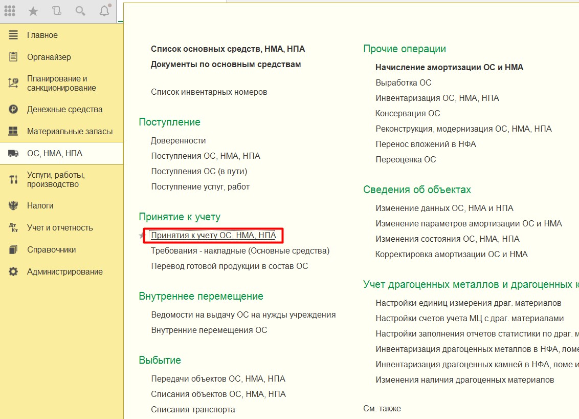Viewport: 579px width, 419px height.
Task: Open Поступления ОС, НМА, НПА
Action: 206,156
